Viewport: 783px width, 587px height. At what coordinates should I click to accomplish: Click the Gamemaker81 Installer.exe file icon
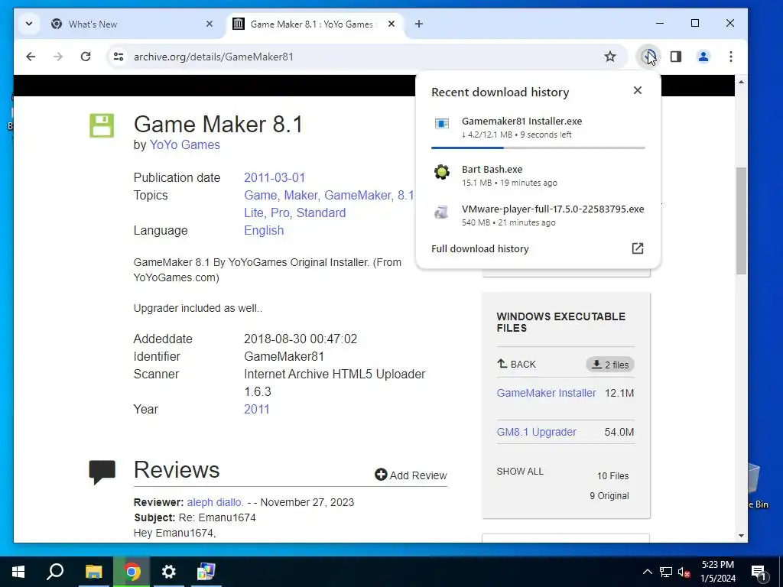[x=442, y=123]
